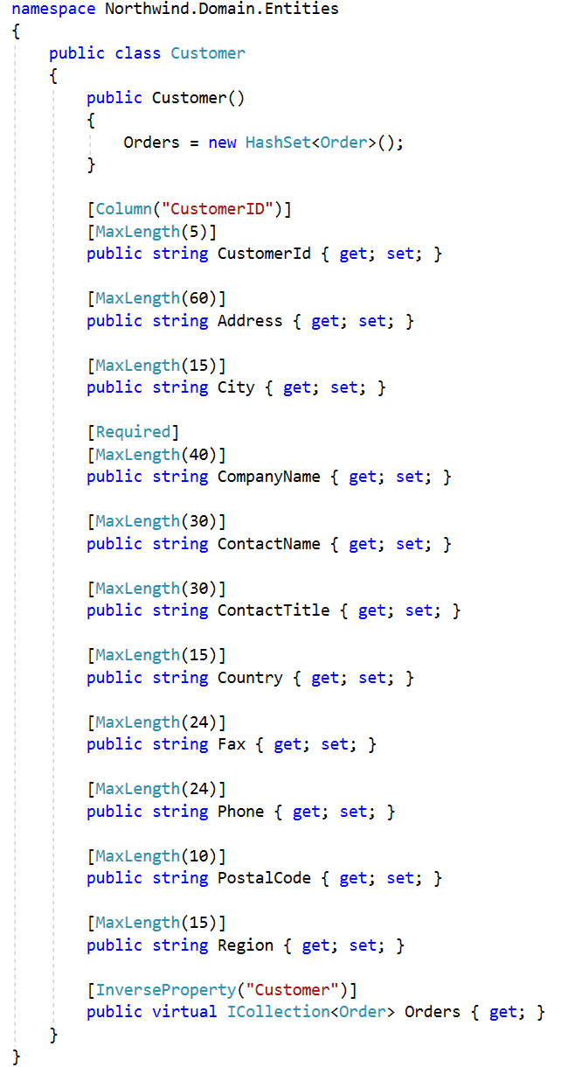The height and width of the screenshot is (1067, 568).
Task: Click the Region property name
Action: pyautogui.click(x=246, y=945)
